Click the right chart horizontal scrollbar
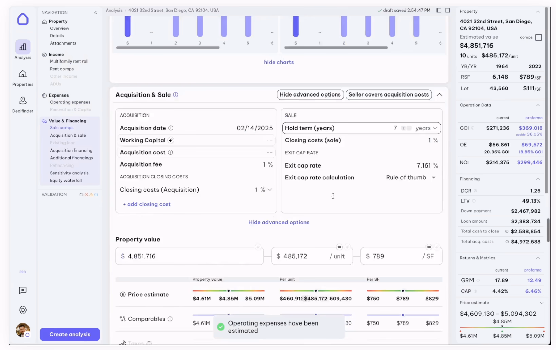This screenshot has width=556, height=350. click(336, 48)
